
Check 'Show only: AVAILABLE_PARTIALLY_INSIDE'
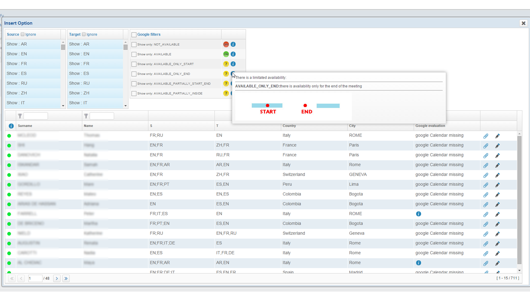point(134,94)
